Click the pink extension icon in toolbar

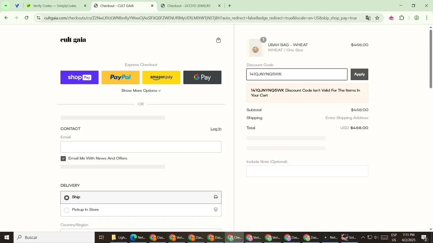391,18
